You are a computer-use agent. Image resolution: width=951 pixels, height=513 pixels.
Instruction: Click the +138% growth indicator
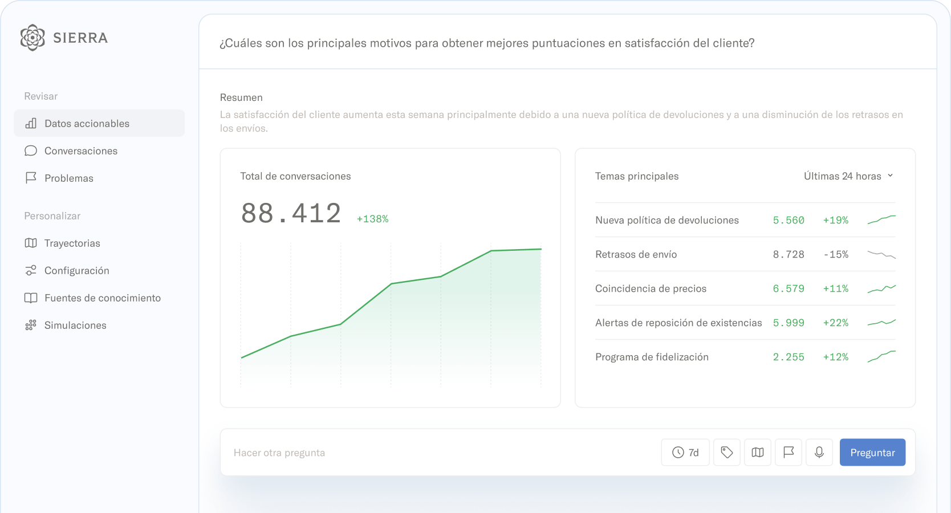pos(372,219)
